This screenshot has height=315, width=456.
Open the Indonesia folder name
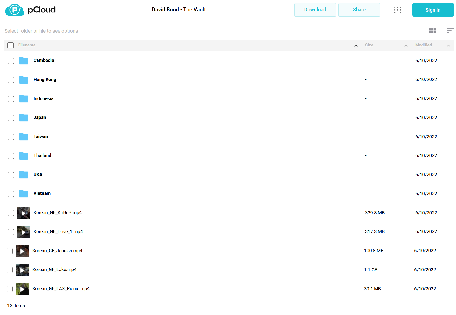(43, 98)
